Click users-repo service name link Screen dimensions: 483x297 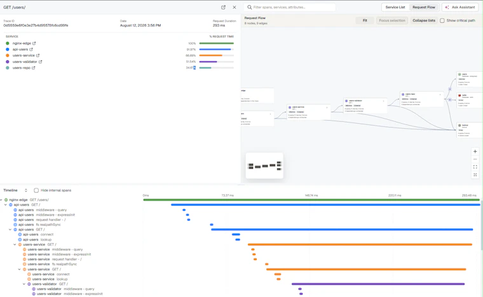click(21, 68)
